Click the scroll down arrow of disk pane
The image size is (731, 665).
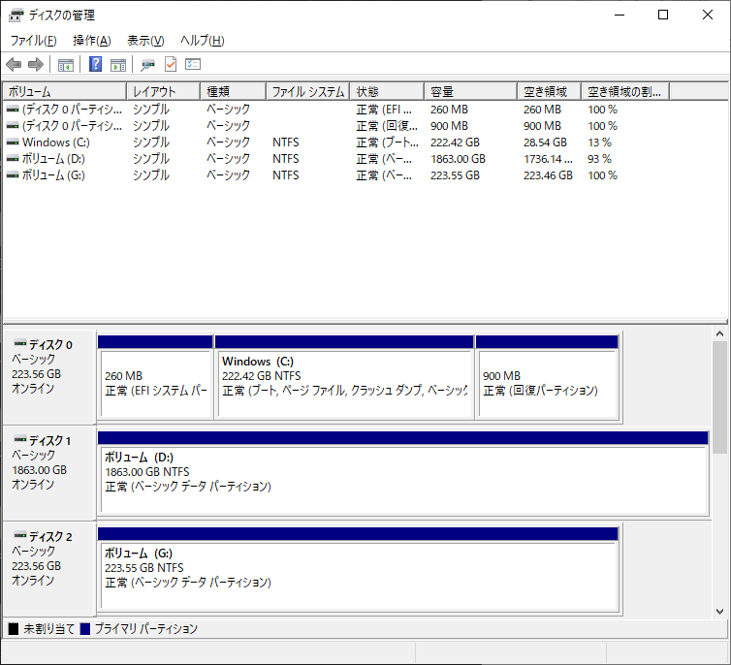[719, 611]
